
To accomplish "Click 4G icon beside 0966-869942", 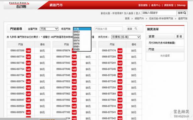I will tap(28, 87).
